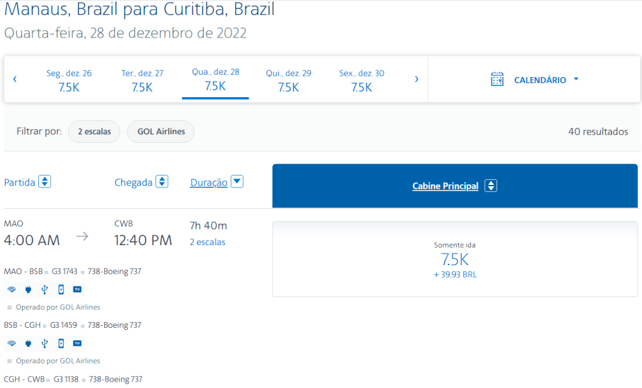Select the Qui., dez. 29 date tab
Viewport: 642px width, 388px height.
(x=288, y=80)
